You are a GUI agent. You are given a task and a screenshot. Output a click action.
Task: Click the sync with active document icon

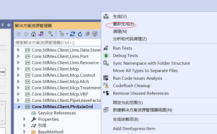pyautogui.click(x=73, y=34)
